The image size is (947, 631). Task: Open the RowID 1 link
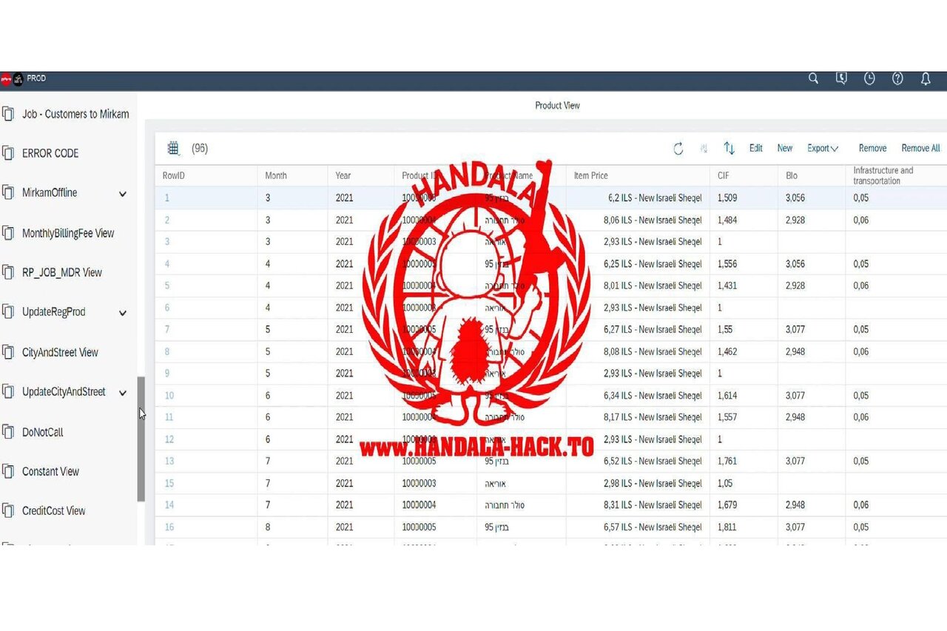click(167, 198)
